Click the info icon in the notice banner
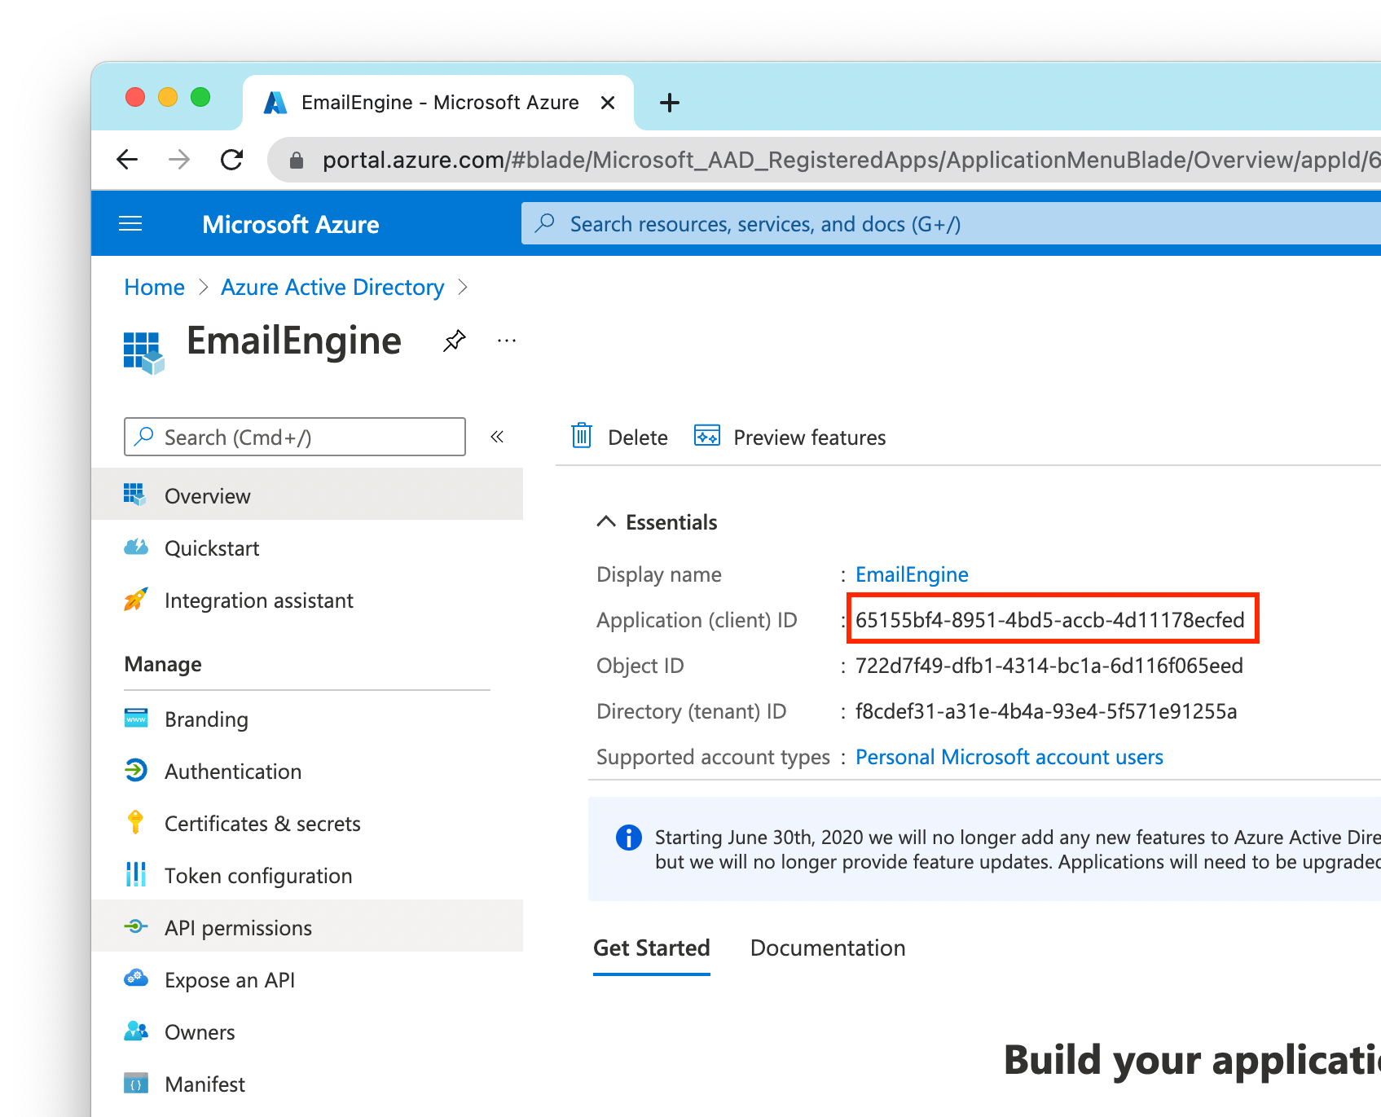This screenshot has width=1381, height=1117. [629, 837]
